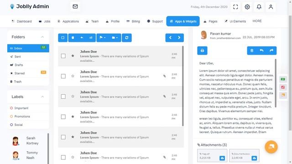Forward Pavan kumar's message with the forward arrow

pos(271,51)
